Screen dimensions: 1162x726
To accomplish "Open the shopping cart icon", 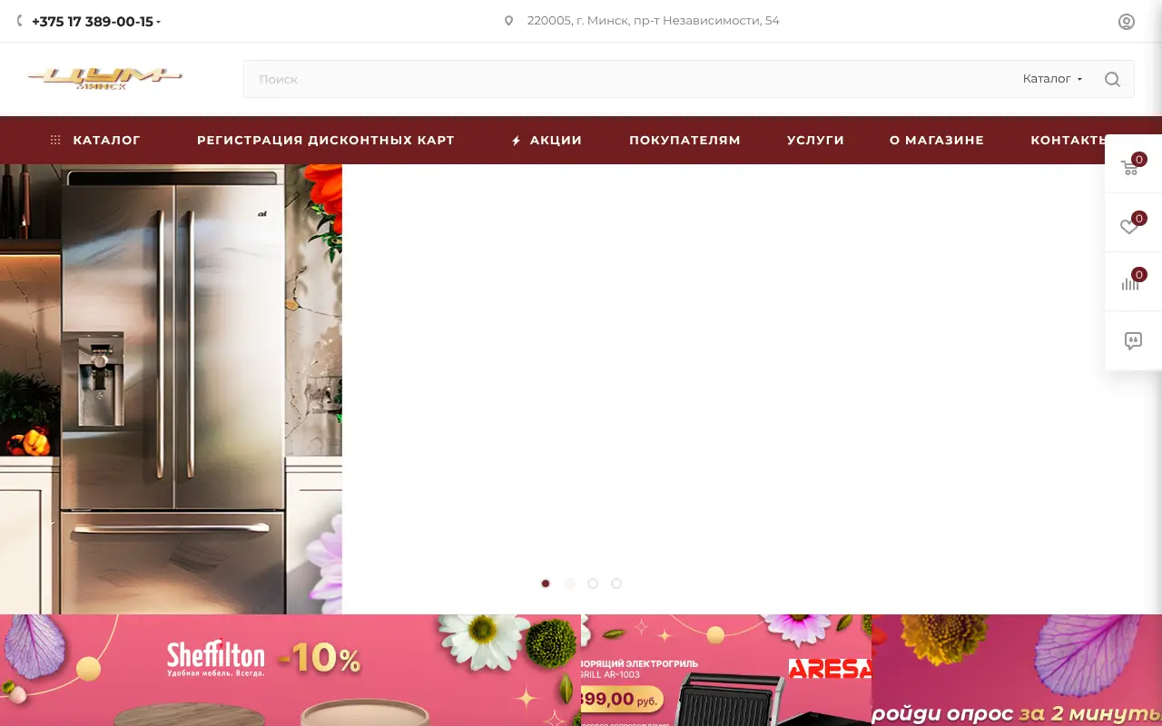I will pos(1130,167).
